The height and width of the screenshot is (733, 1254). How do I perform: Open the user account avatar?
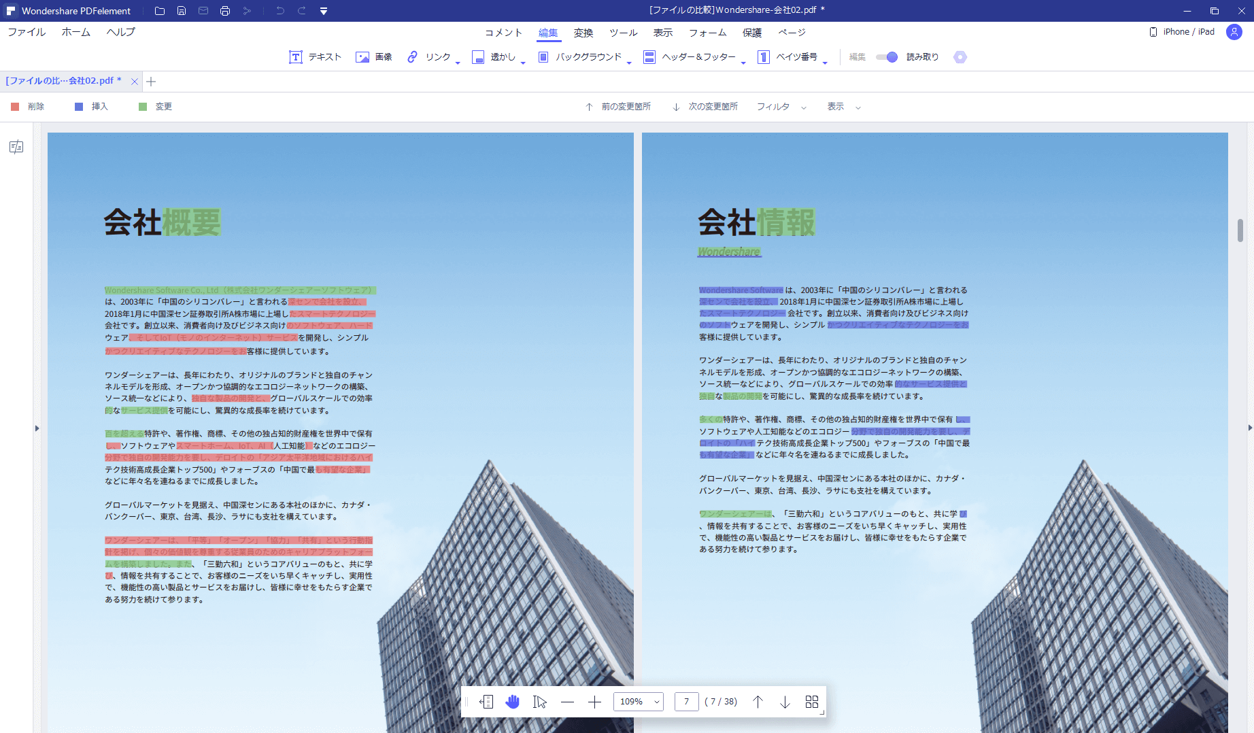tap(1234, 32)
